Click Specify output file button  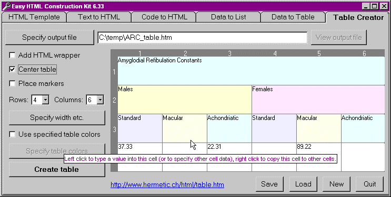tap(49, 38)
